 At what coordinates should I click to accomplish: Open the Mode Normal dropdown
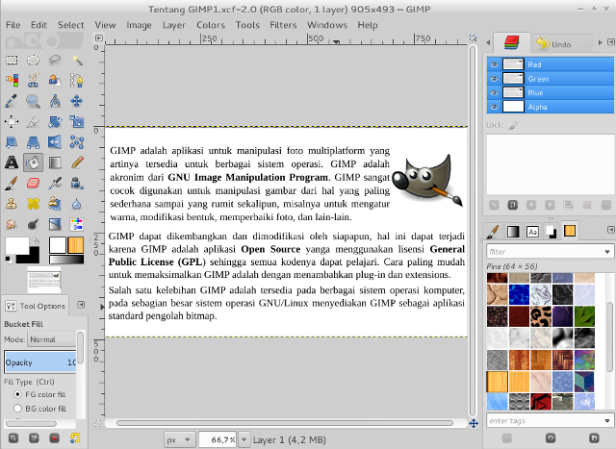pos(51,339)
